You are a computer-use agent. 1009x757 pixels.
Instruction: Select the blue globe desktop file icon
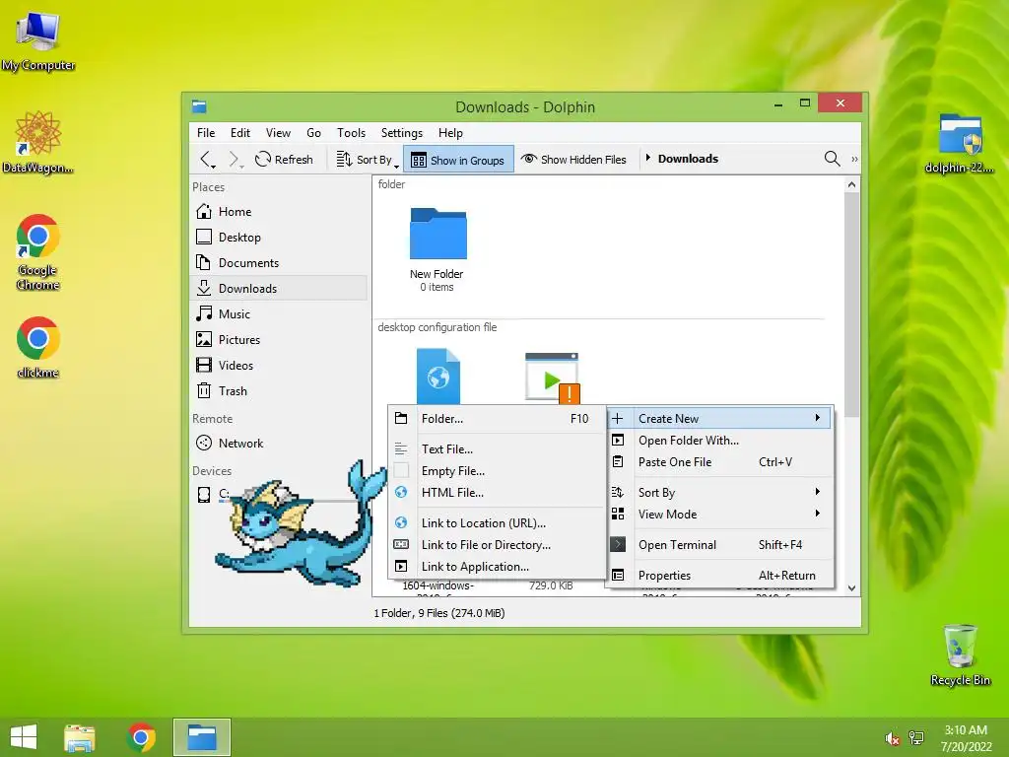(x=437, y=377)
